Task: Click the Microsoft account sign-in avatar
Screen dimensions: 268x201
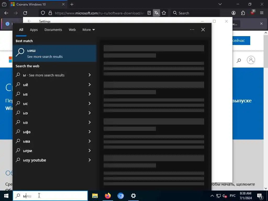Action: [x=251, y=60]
